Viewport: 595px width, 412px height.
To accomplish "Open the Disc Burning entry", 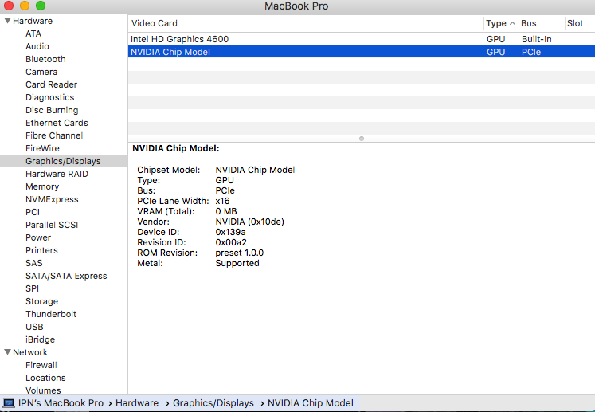I will click(x=52, y=110).
